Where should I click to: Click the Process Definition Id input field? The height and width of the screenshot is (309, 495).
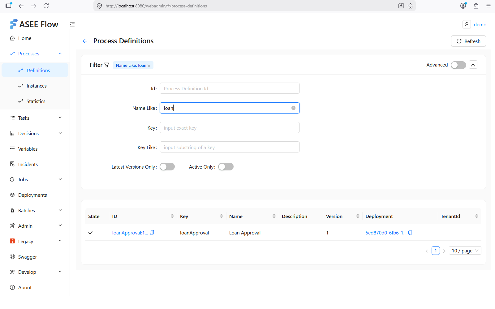pyautogui.click(x=230, y=88)
